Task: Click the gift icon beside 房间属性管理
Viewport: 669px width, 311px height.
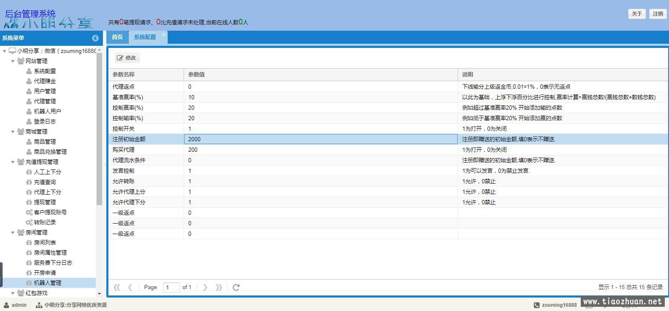Action: click(x=29, y=253)
